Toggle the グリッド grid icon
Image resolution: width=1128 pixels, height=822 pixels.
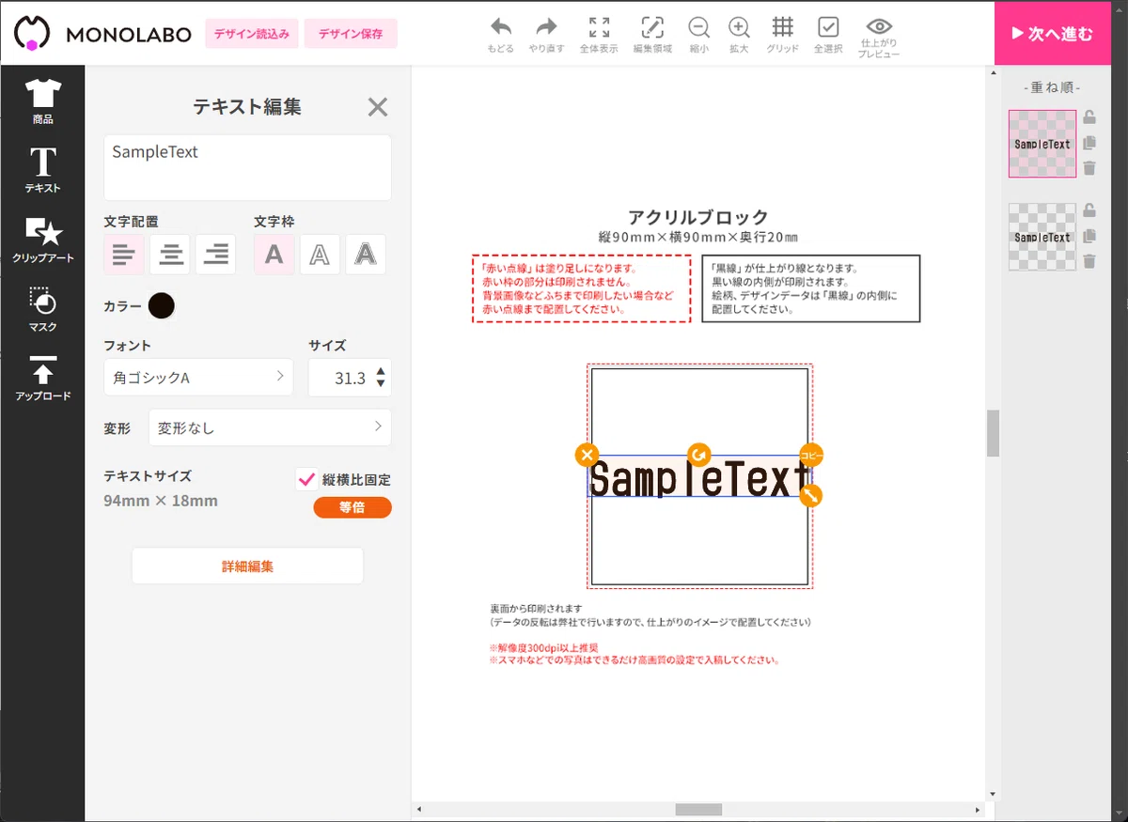pos(783,33)
